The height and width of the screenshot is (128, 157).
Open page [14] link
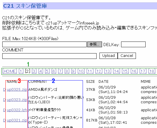(117, 71)
